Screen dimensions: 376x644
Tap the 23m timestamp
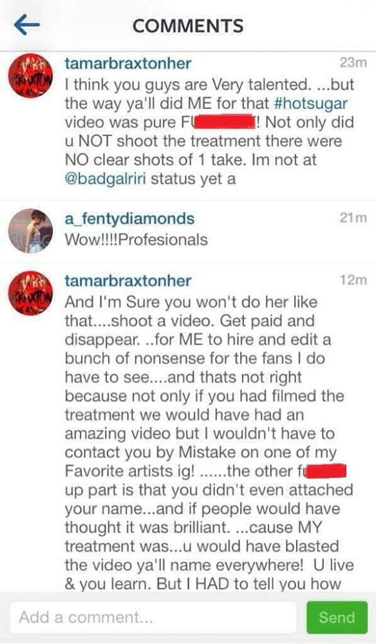[x=353, y=63]
